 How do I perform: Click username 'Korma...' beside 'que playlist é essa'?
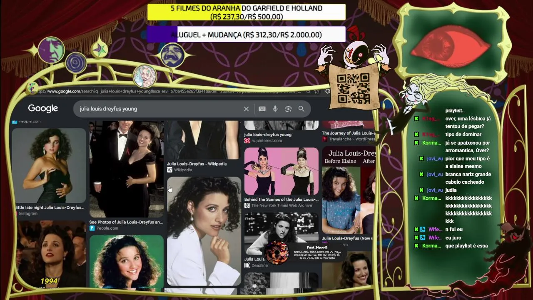pyautogui.click(x=431, y=246)
